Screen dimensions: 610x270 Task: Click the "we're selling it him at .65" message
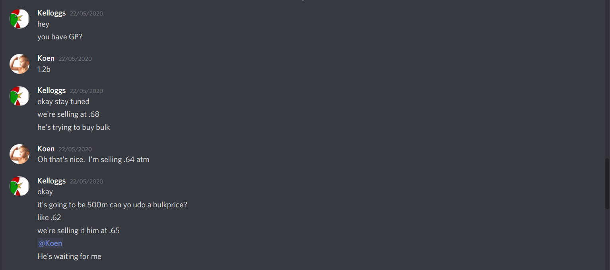[x=78, y=230]
